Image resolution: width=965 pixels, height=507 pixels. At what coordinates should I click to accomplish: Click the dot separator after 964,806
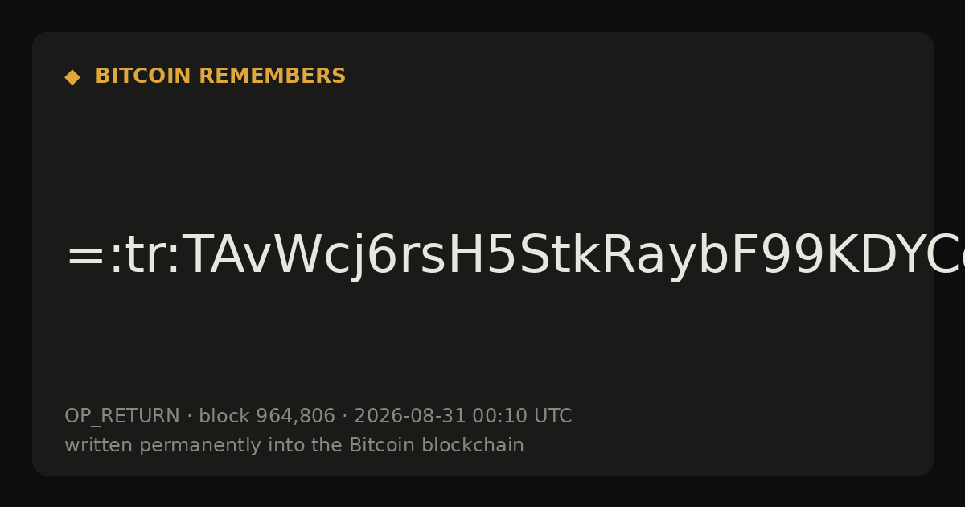pos(344,417)
